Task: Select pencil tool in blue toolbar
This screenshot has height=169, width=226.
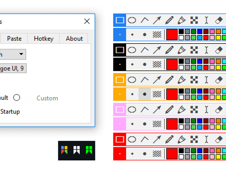Action: [x=169, y=20]
